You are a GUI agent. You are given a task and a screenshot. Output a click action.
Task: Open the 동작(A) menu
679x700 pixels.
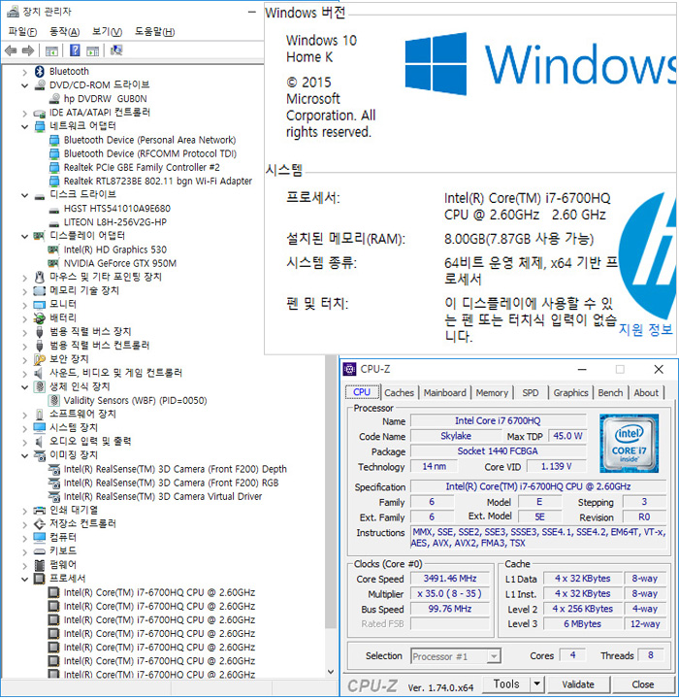tap(64, 32)
